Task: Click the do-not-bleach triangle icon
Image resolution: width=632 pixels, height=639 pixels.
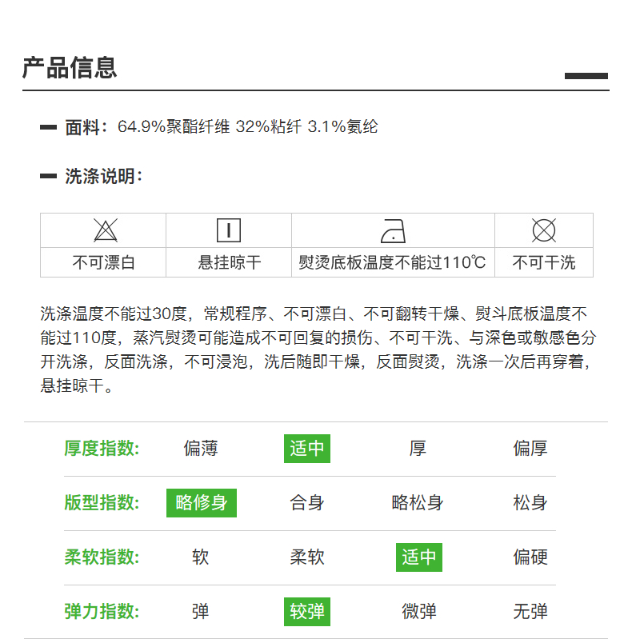Action: pos(106,230)
